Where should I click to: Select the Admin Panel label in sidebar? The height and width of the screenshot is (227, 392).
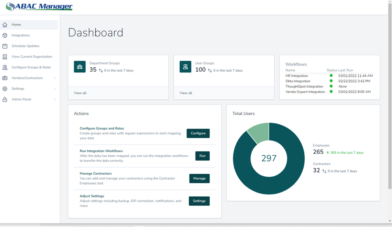click(21, 99)
